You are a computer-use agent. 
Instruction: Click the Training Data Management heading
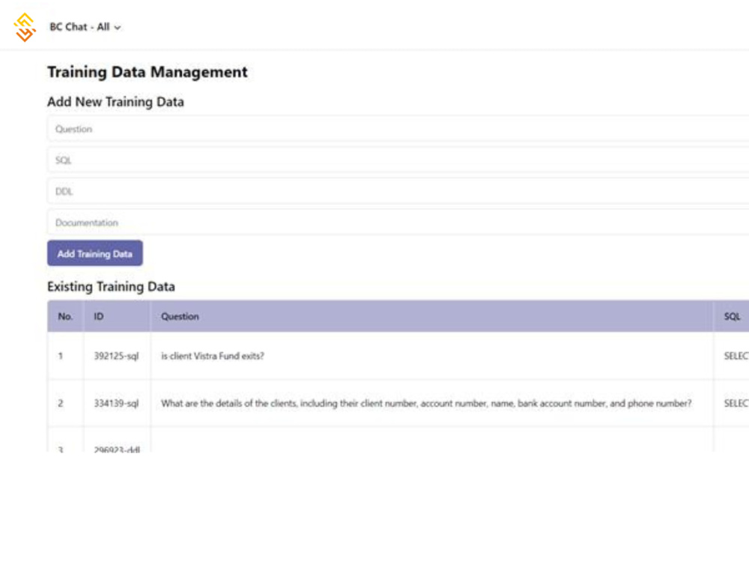pyautogui.click(x=147, y=72)
